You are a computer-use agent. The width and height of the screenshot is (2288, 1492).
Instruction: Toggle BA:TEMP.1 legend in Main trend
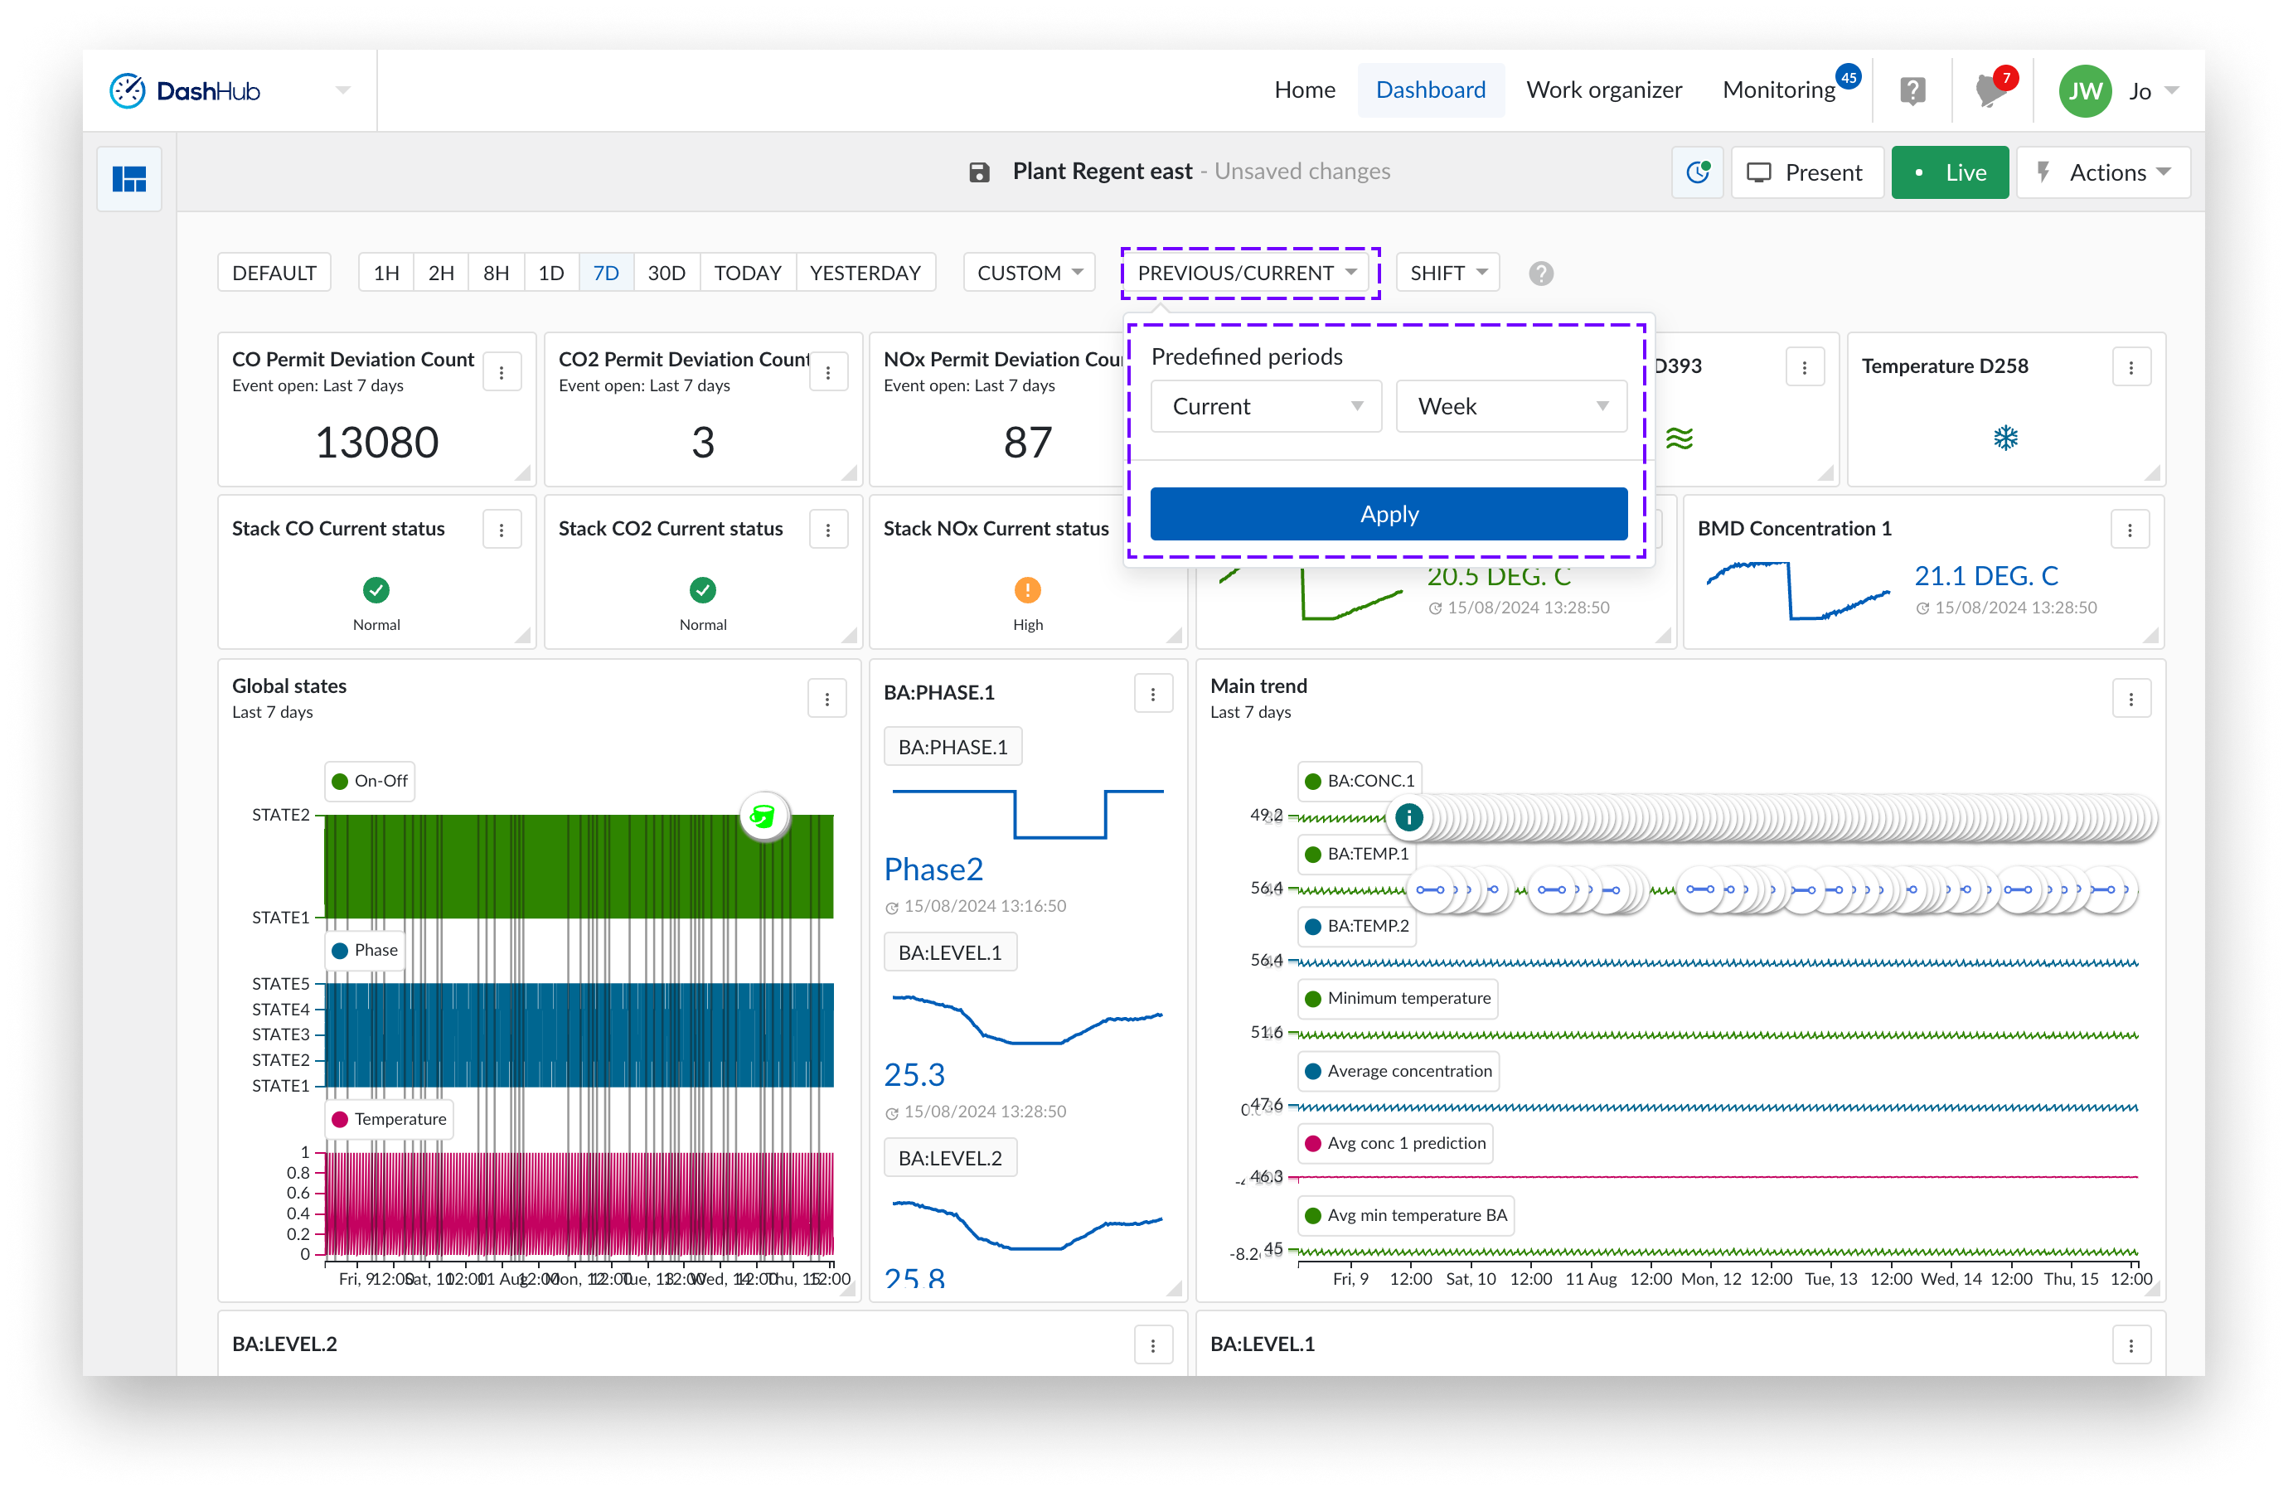[1357, 855]
